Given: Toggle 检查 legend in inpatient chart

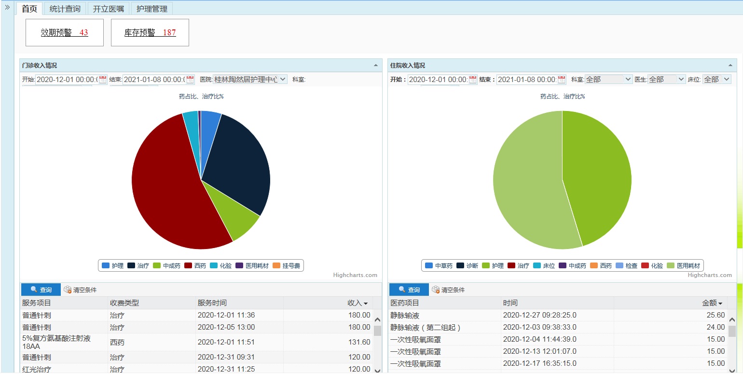Looking at the screenshot, I should [x=627, y=266].
